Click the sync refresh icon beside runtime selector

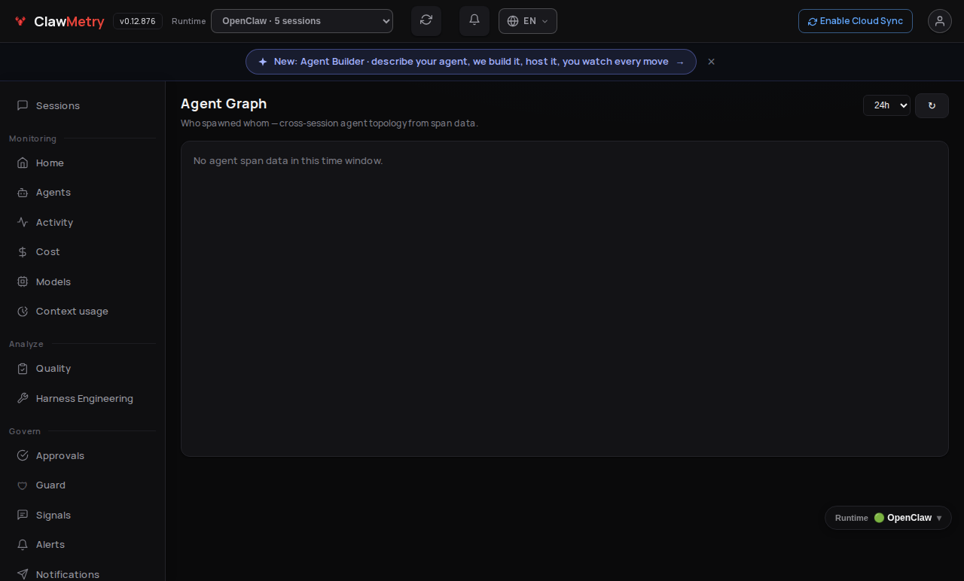pyautogui.click(x=426, y=20)
